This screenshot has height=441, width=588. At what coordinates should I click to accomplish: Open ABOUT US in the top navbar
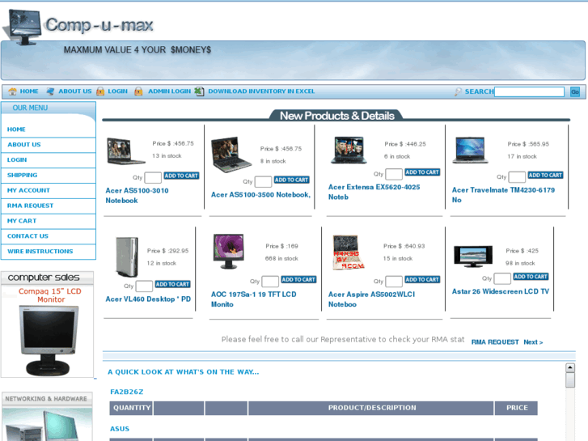75,91
